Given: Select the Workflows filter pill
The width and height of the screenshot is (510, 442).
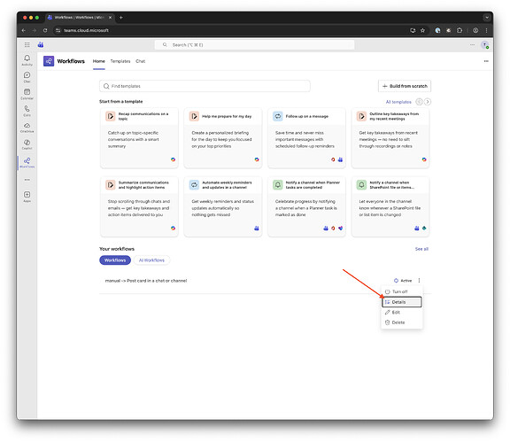Looking at the screenshot, I should (115, 260).
